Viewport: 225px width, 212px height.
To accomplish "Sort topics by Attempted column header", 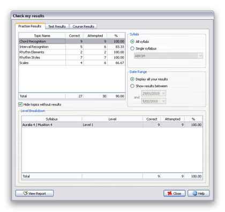I will coord(95,36).
